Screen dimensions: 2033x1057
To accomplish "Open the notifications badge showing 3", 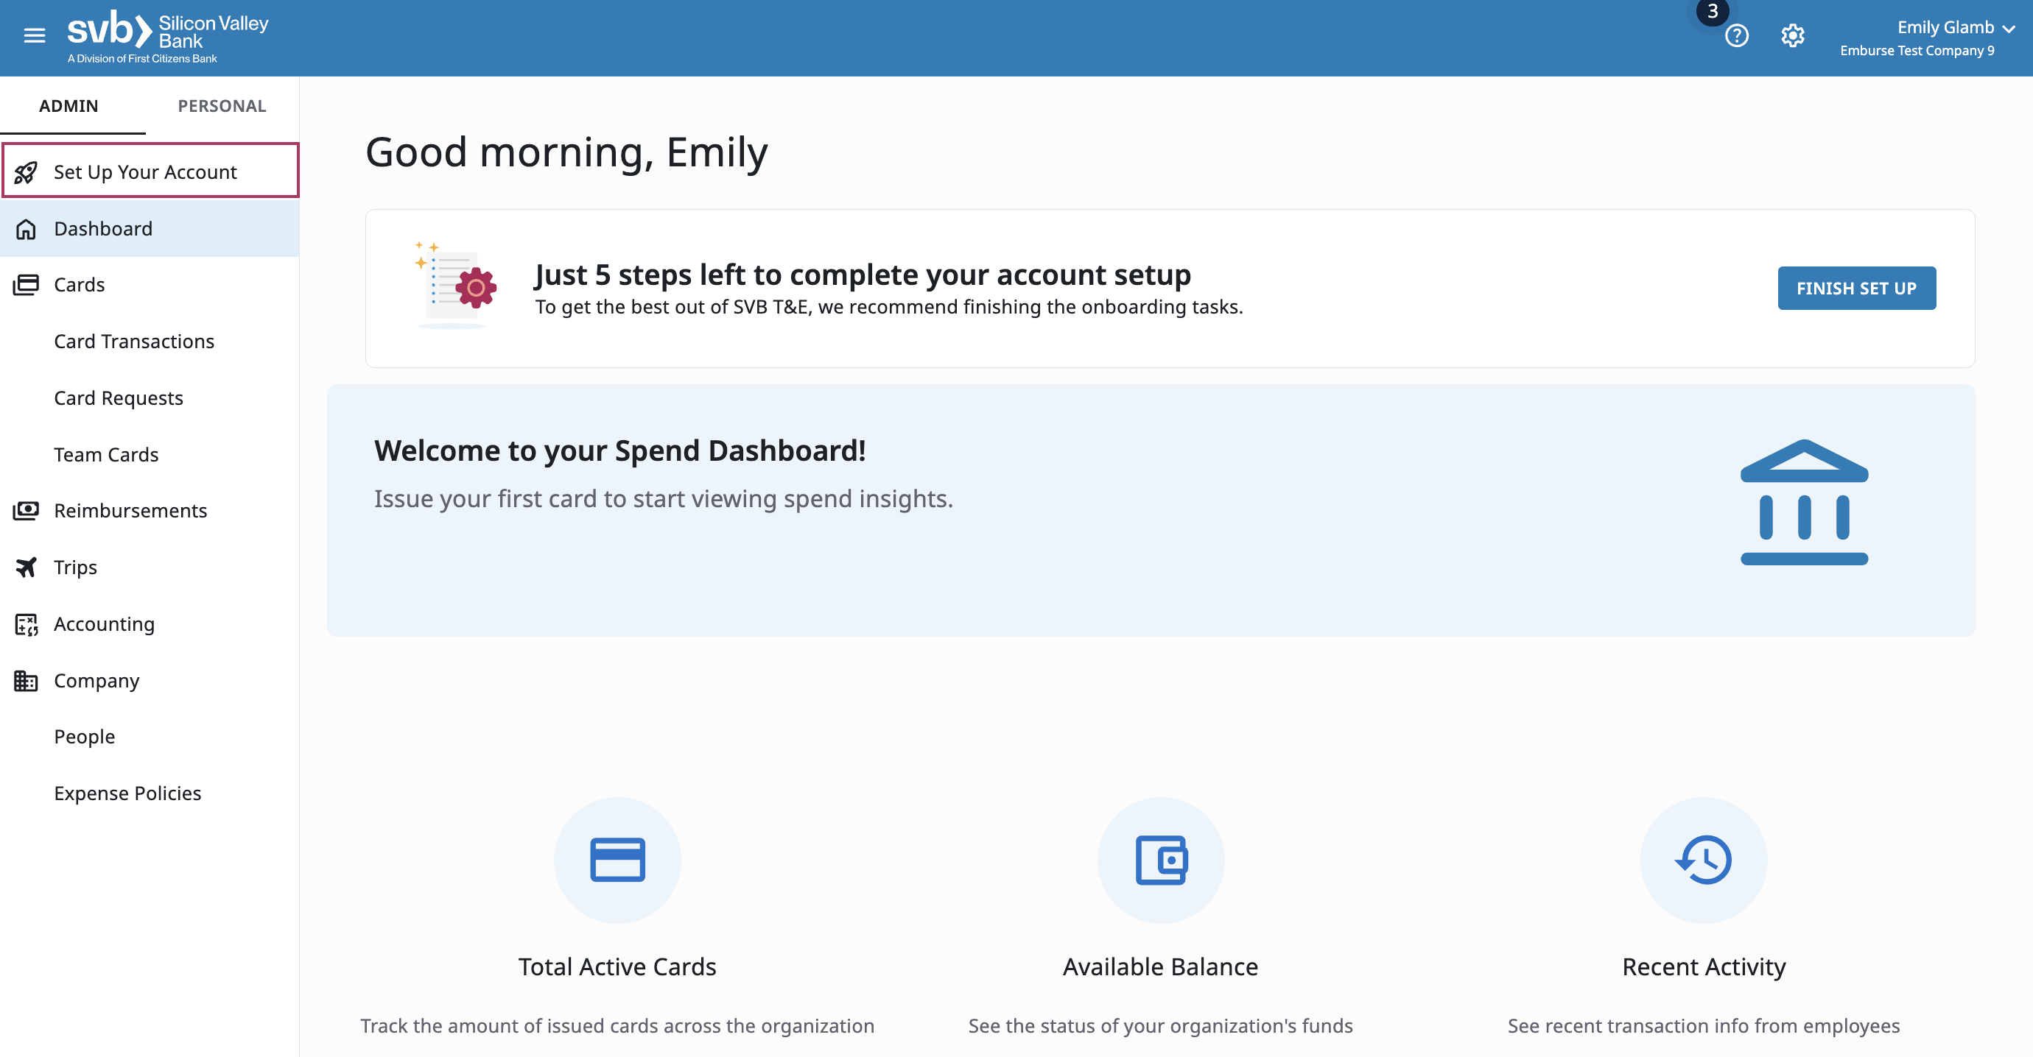I will [1713, 12].
